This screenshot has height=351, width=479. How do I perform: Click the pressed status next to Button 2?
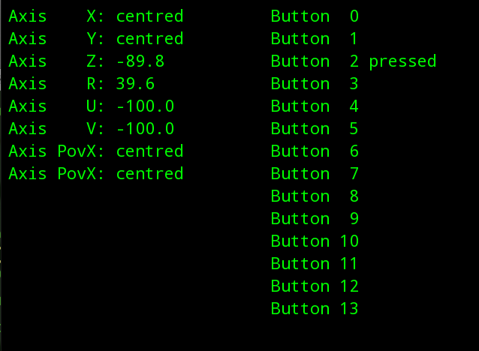[402, 61]
